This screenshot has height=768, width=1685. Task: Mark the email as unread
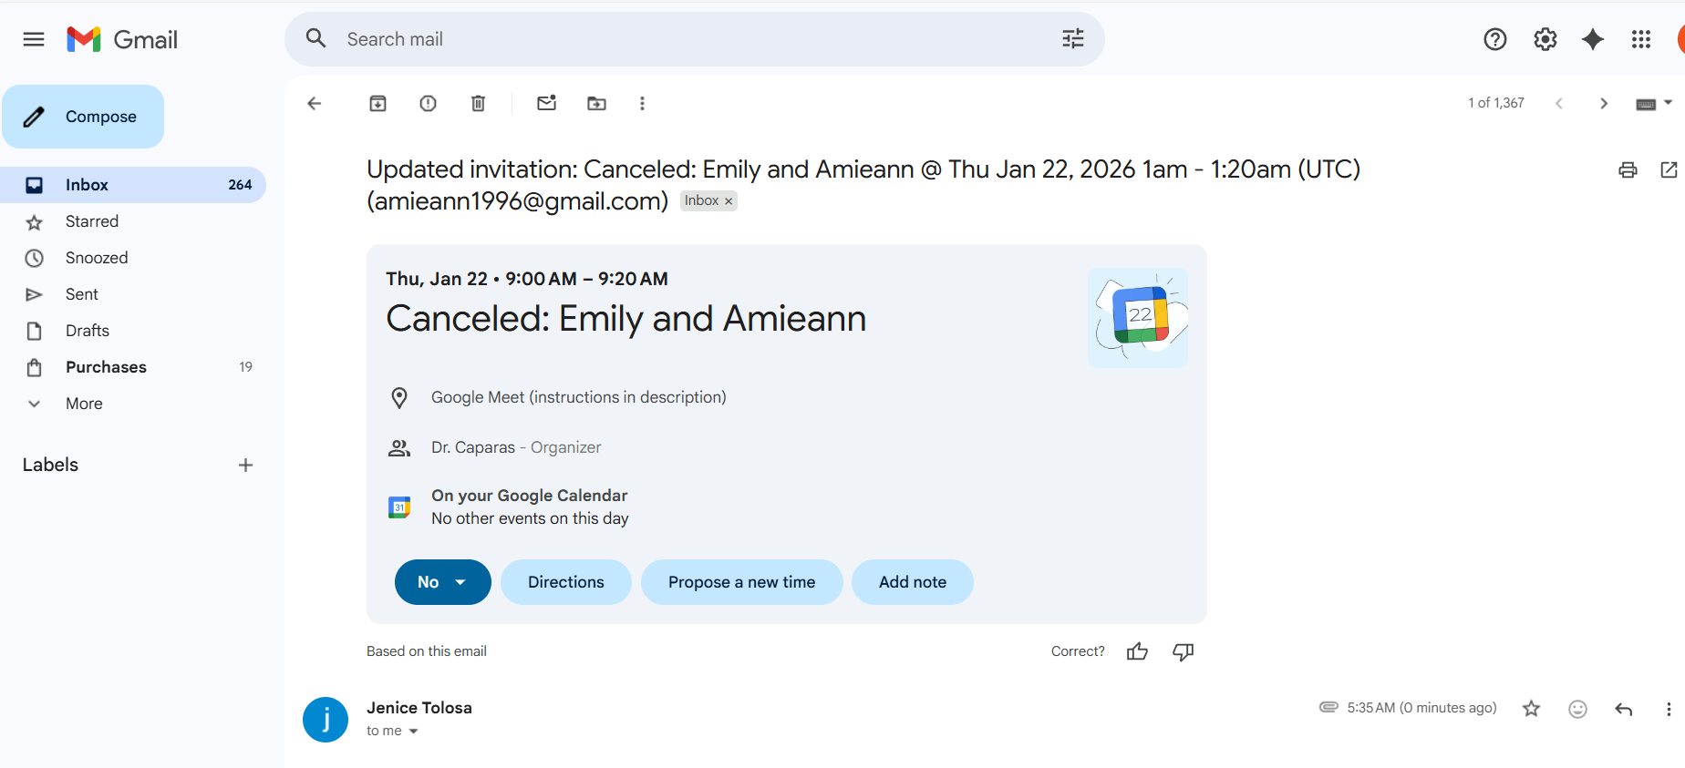(x=547, y=103)
